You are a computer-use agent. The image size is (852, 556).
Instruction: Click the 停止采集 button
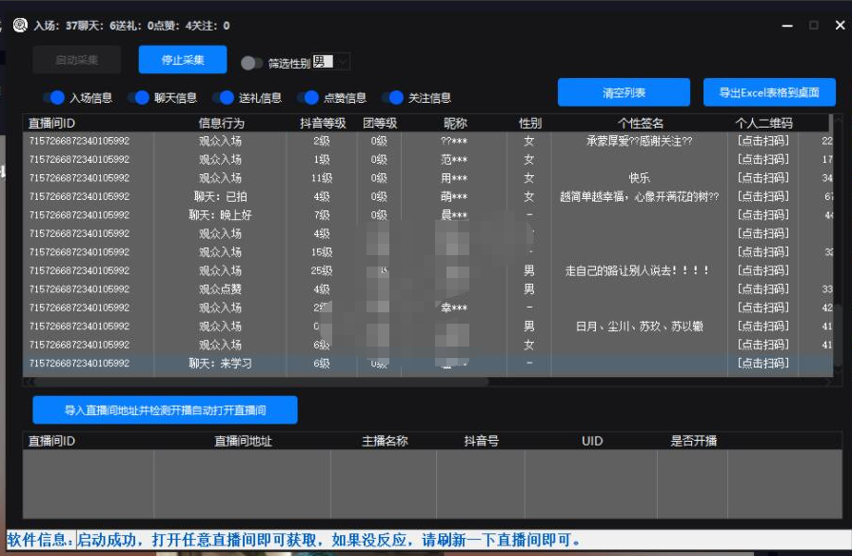(x=183, y=60)
